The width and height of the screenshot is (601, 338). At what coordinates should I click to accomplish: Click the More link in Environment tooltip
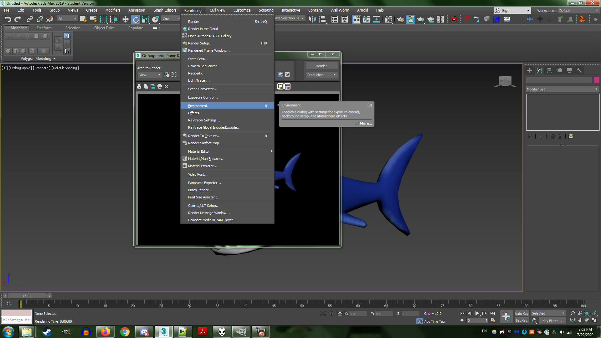click(x=366, y=123)
